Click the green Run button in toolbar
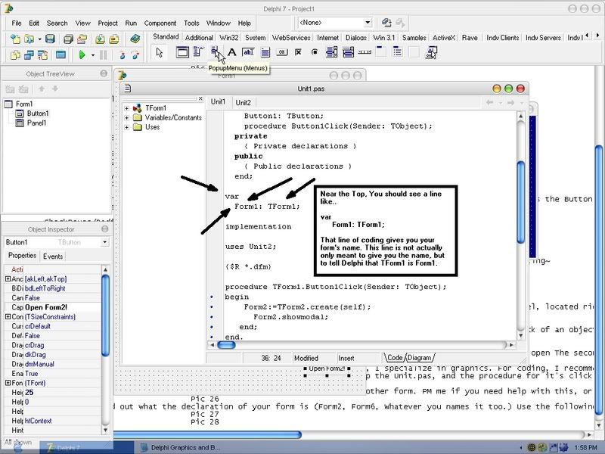 pyautogui.click(x=82, y=54)
